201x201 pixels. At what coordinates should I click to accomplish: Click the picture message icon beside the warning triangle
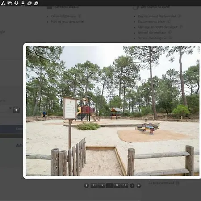coord(10,3)
